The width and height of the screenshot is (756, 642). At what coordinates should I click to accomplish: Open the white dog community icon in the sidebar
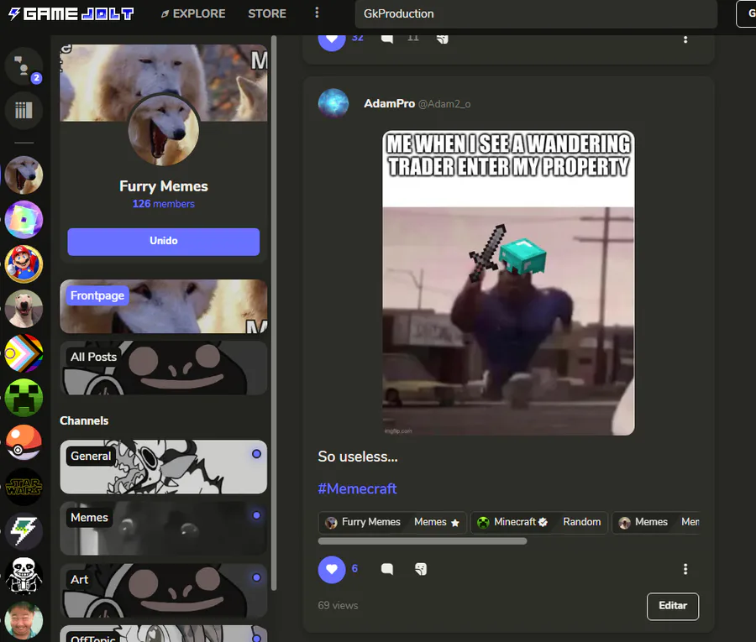tap(24, 309)
